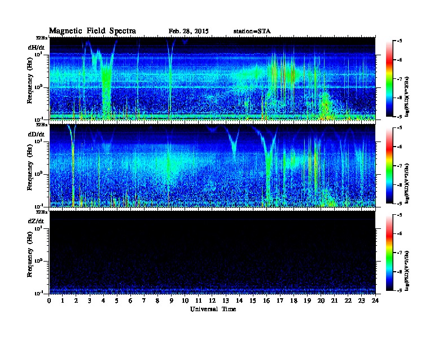Click the -9 tick on dH/dt color bar
Screen dimensions: 447x345
point(400,117)
